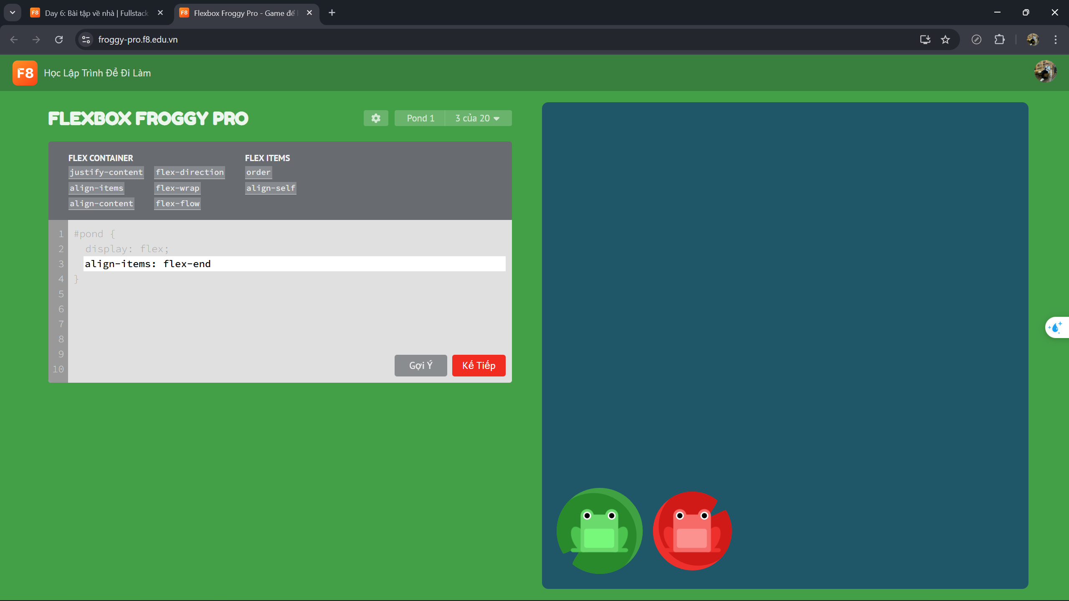
Task: Click the floating water drop icon
Action: [x=1056, y=327]
